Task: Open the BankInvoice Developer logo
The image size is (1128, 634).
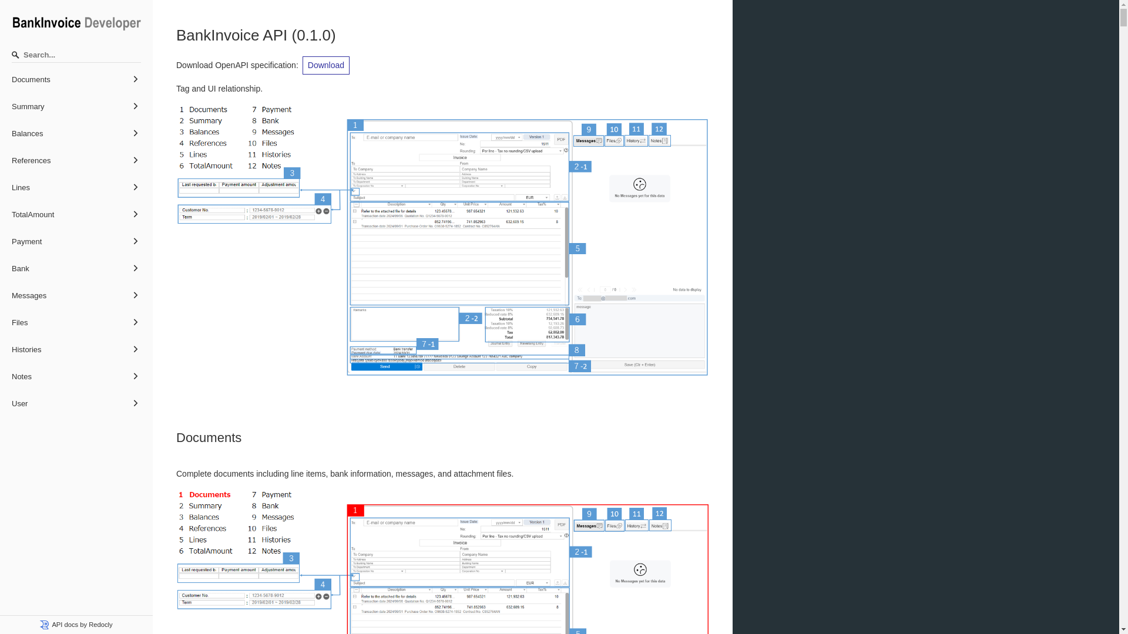Action: pyautogui.click(x=76, y=23)
